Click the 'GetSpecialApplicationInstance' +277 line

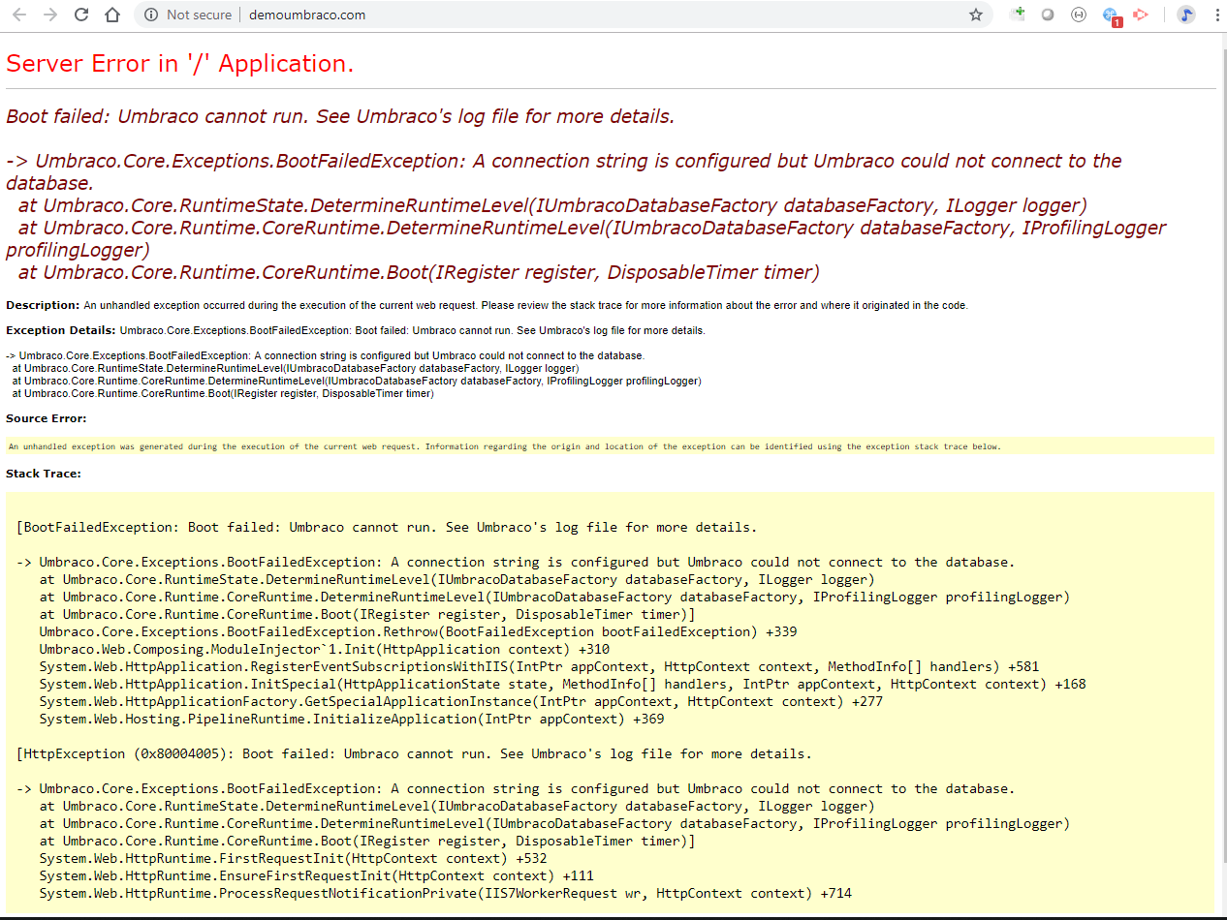coord(461,701)
